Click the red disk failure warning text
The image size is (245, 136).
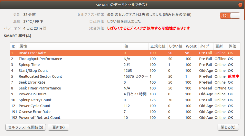[148, 28]
